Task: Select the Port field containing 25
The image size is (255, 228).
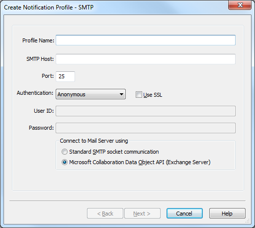Action: point(65,76)
